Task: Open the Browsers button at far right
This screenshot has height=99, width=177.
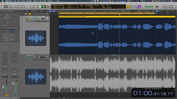Action: pos(175,7)
